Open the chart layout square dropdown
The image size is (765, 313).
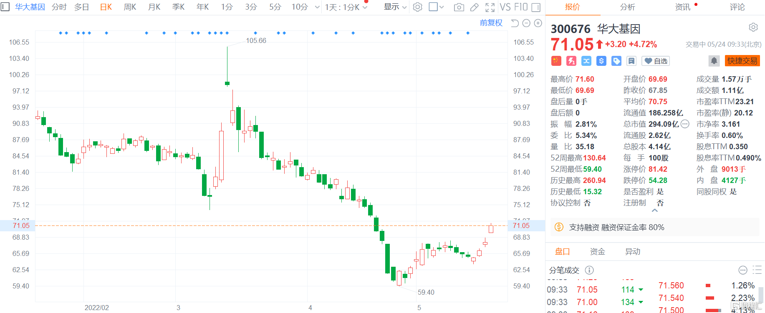(x=436, y=7)
